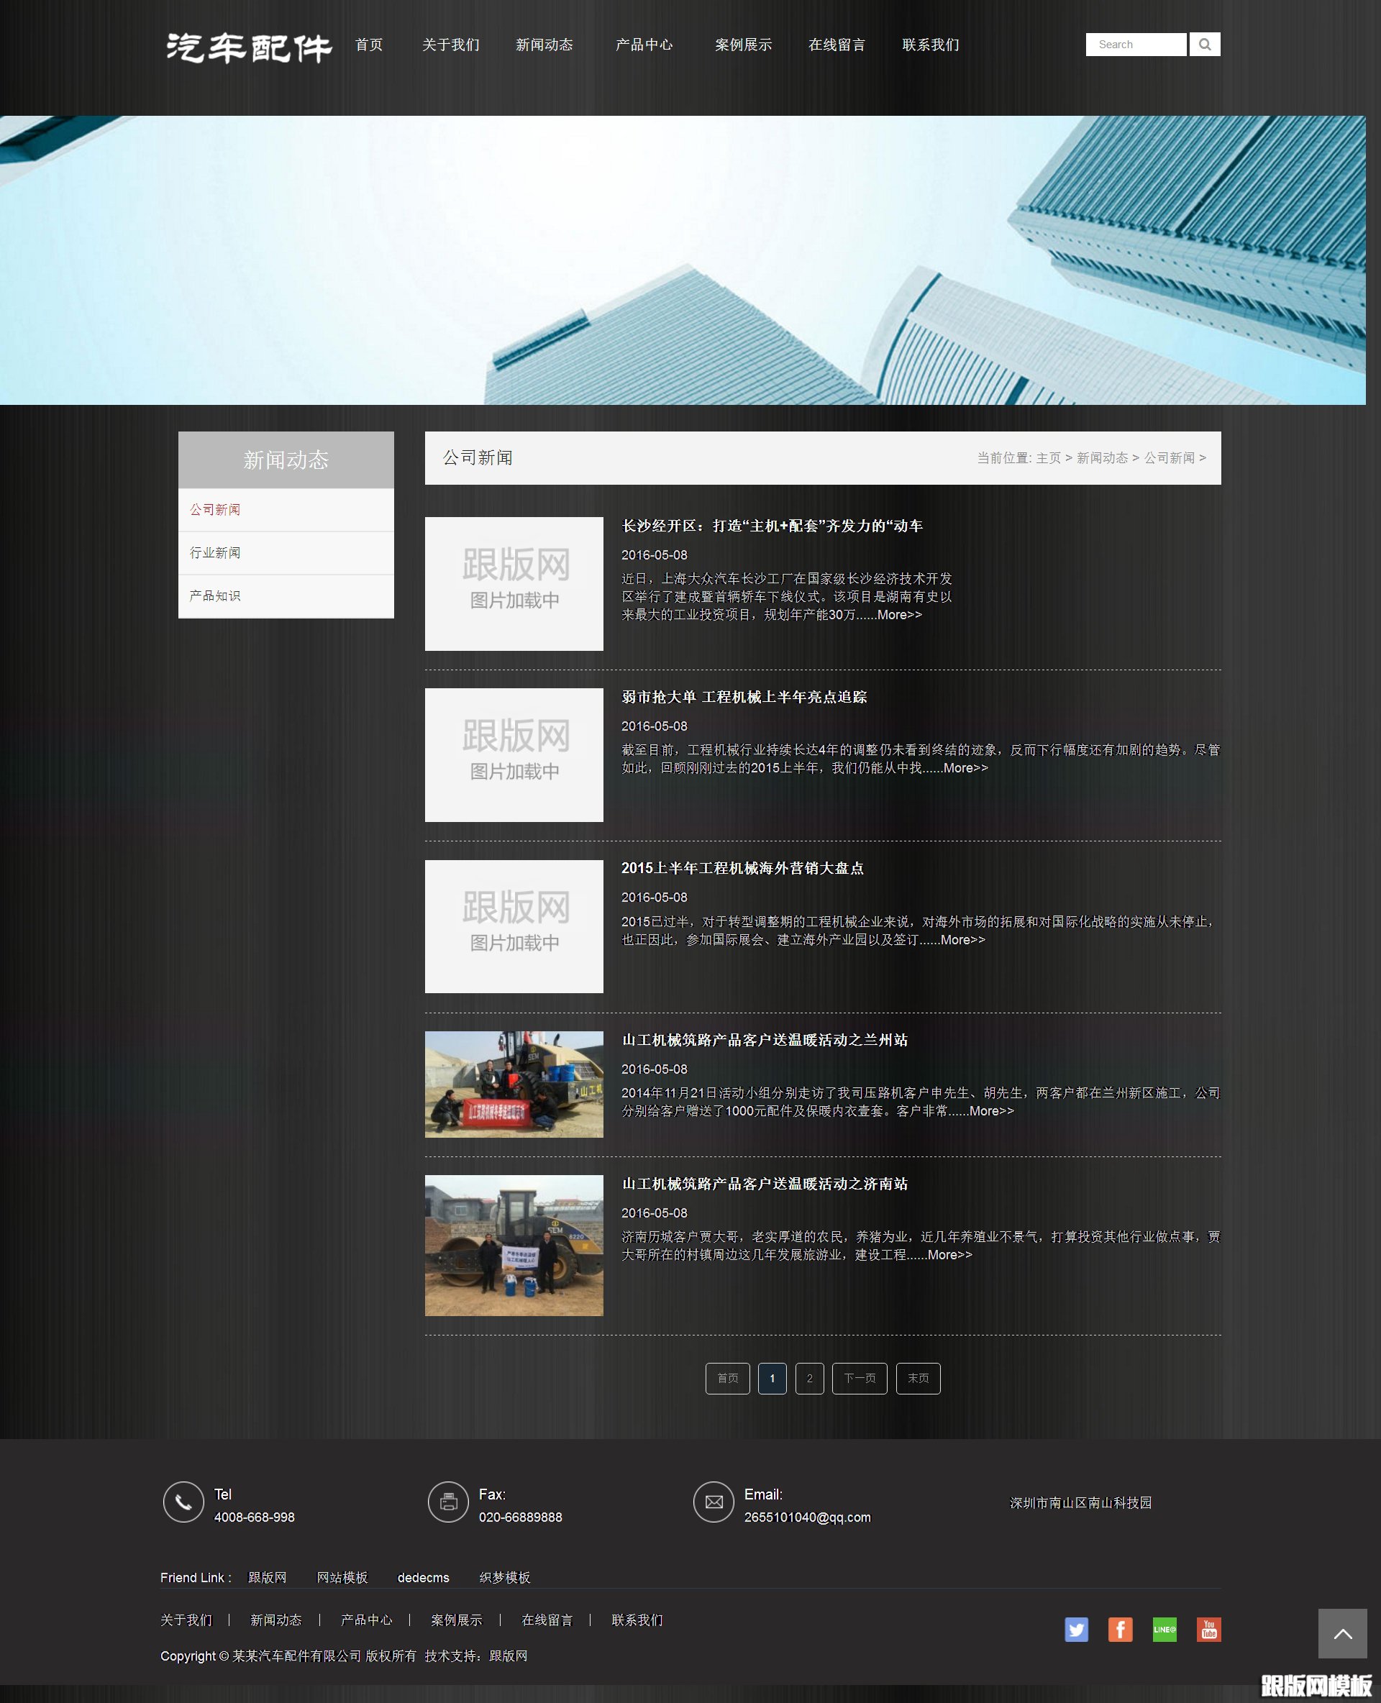Open the YouTube social icon
This screenshot has height=1703, width=1381.
[1208, 1629]
